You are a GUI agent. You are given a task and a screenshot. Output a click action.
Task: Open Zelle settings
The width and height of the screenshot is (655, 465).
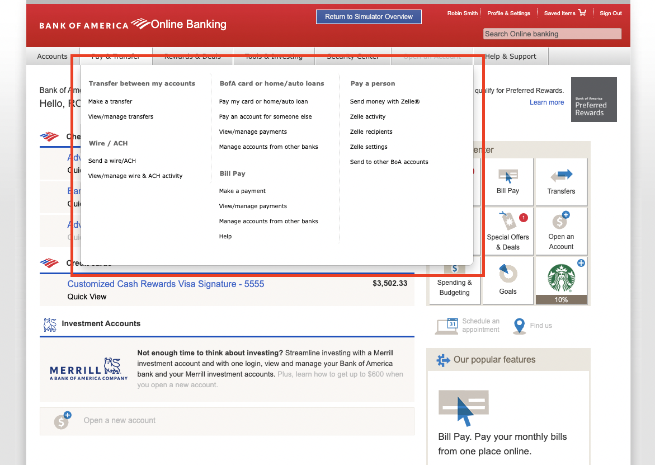pyautogui.click(x=369, y=147)
